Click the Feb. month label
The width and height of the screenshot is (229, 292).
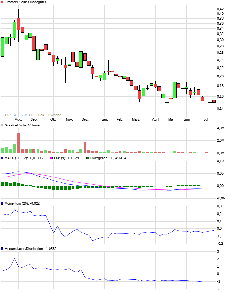point(120,119)
